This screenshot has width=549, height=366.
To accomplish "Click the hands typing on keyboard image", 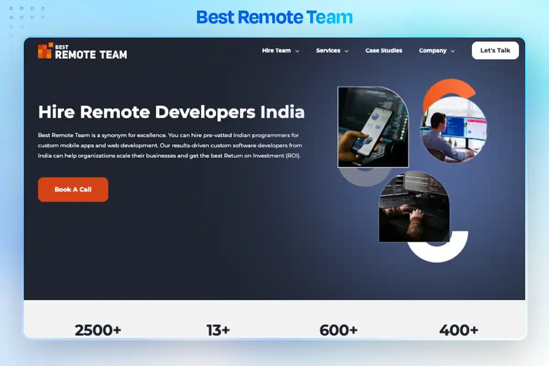I will [414, 206].
